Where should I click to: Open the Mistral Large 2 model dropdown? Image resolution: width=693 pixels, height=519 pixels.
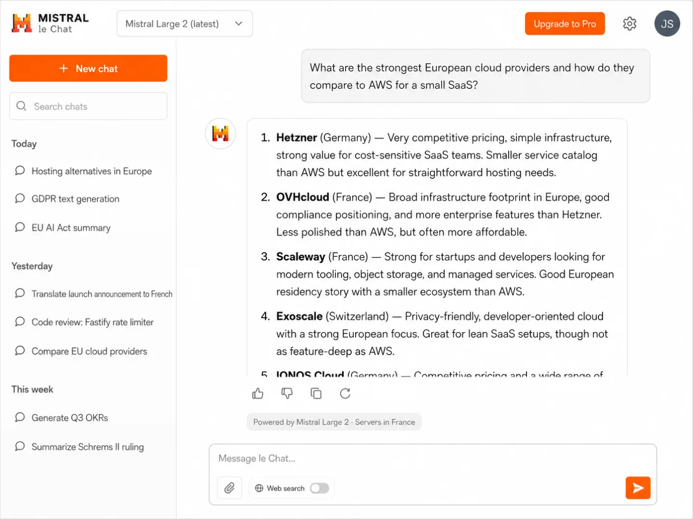(x=185, y=24)
